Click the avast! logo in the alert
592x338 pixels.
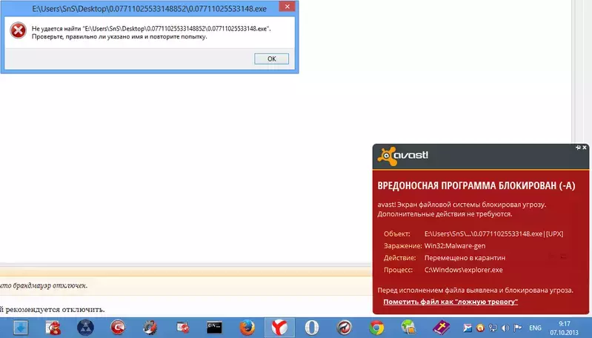pyautogui.click(x=403, y=156)
